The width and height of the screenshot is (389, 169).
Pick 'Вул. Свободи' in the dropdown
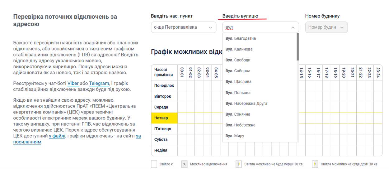click(x=238, y=60)
